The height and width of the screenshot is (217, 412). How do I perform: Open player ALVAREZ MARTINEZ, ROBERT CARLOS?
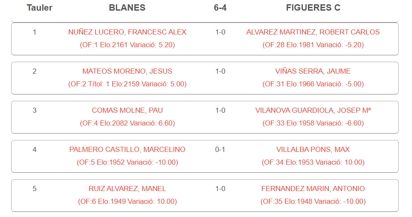coord(313,32)
